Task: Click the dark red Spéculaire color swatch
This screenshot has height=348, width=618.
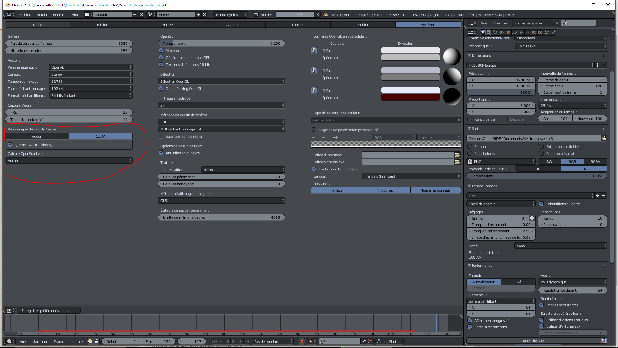Action: [x=411, y=97]
